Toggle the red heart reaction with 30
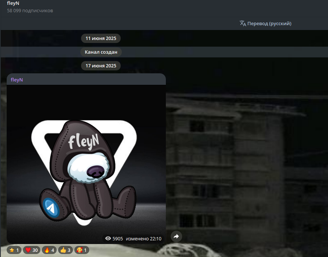 [31, 250]
